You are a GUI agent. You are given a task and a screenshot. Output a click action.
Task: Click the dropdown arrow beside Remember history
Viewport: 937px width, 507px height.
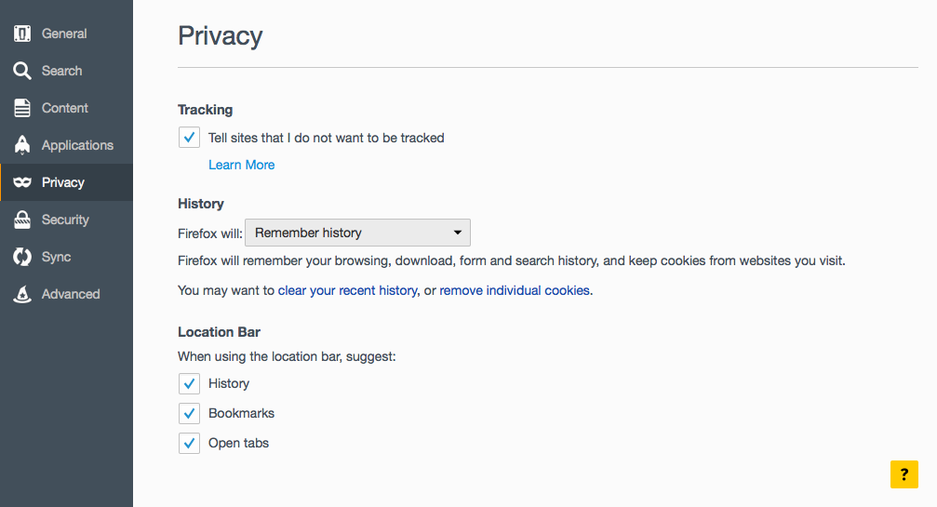pyautogui.click(x=457, y=233)
